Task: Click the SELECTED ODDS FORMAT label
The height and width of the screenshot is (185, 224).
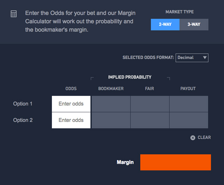Action: (148, 57)
